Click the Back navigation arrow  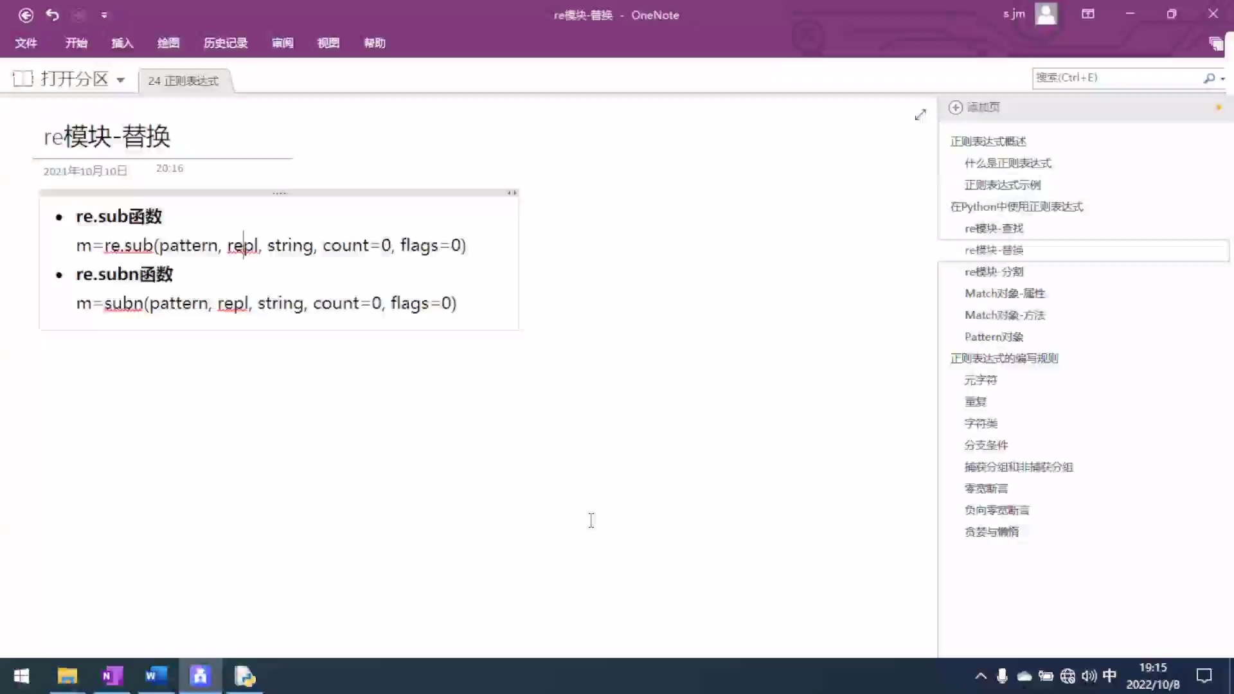(x=26, y=14)
